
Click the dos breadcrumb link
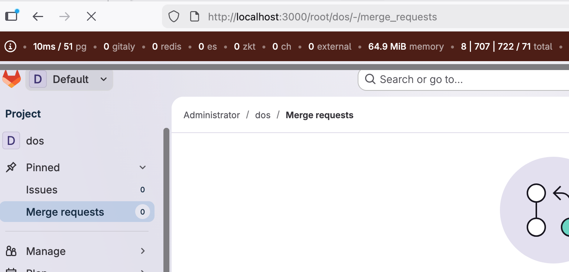[x=263, y=115]
